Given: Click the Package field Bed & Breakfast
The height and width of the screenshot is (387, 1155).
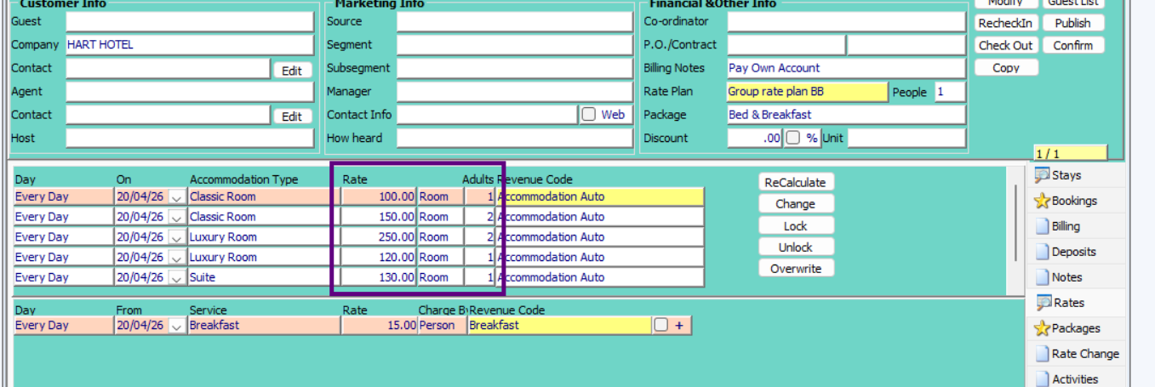Looking at the screenshot, I should point(847,114).
